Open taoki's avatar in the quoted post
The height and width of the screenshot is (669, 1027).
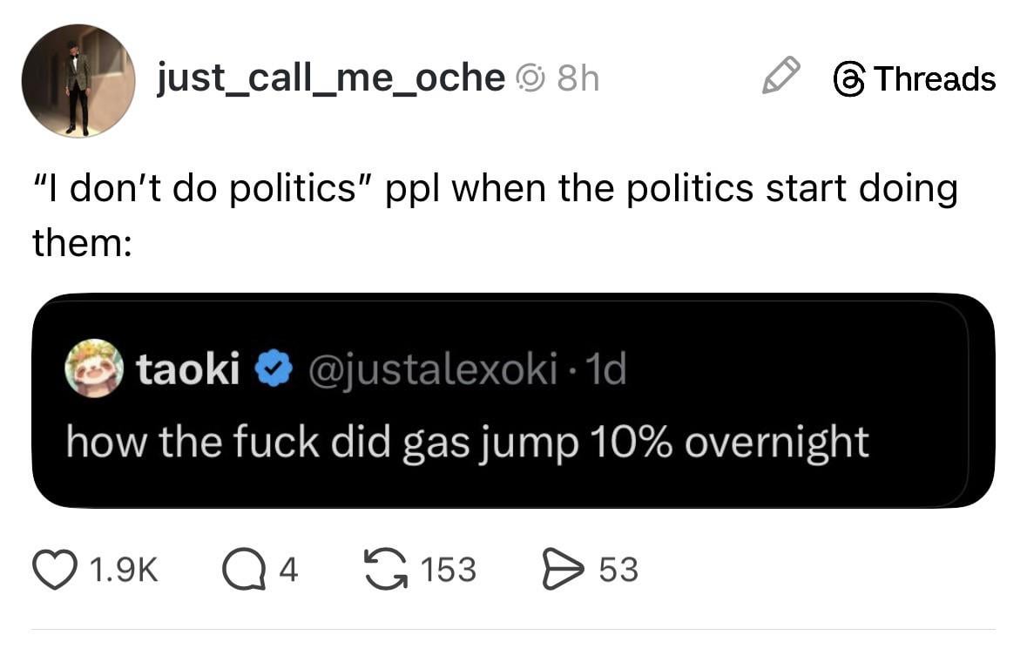[94, 368]
